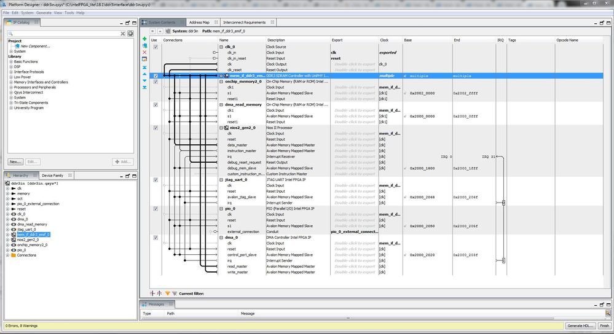Toggle the Use checkbox for nios2_gen2_0
Screen dimensions: 614x334
click(x=155, y=128)
